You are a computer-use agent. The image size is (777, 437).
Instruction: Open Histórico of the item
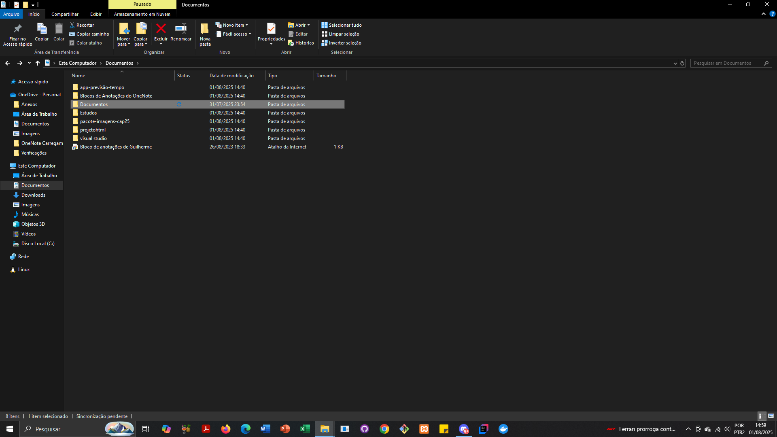pos(301,43)
